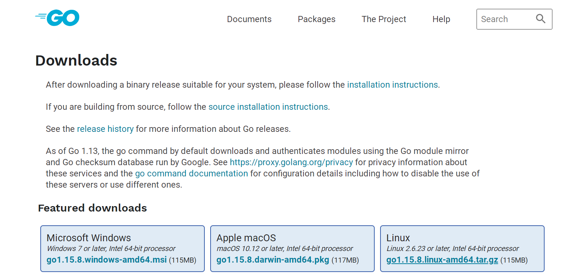
Task: Open the Documents menu
Action: (249, 19)
